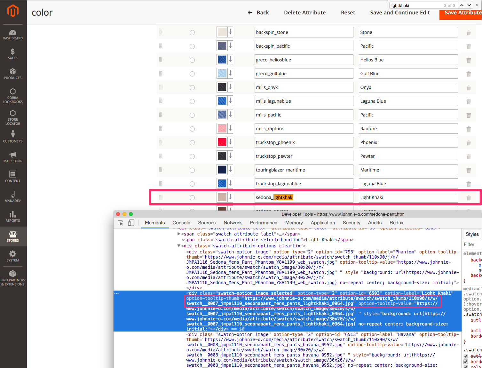
Task: Toggle the DevTools device toolbar icon
Action: 131,223
